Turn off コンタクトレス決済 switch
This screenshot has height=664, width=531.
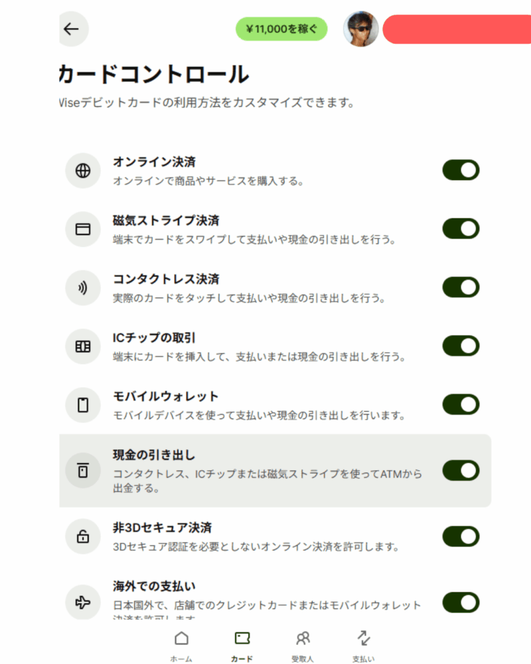(x=461, y=287)
